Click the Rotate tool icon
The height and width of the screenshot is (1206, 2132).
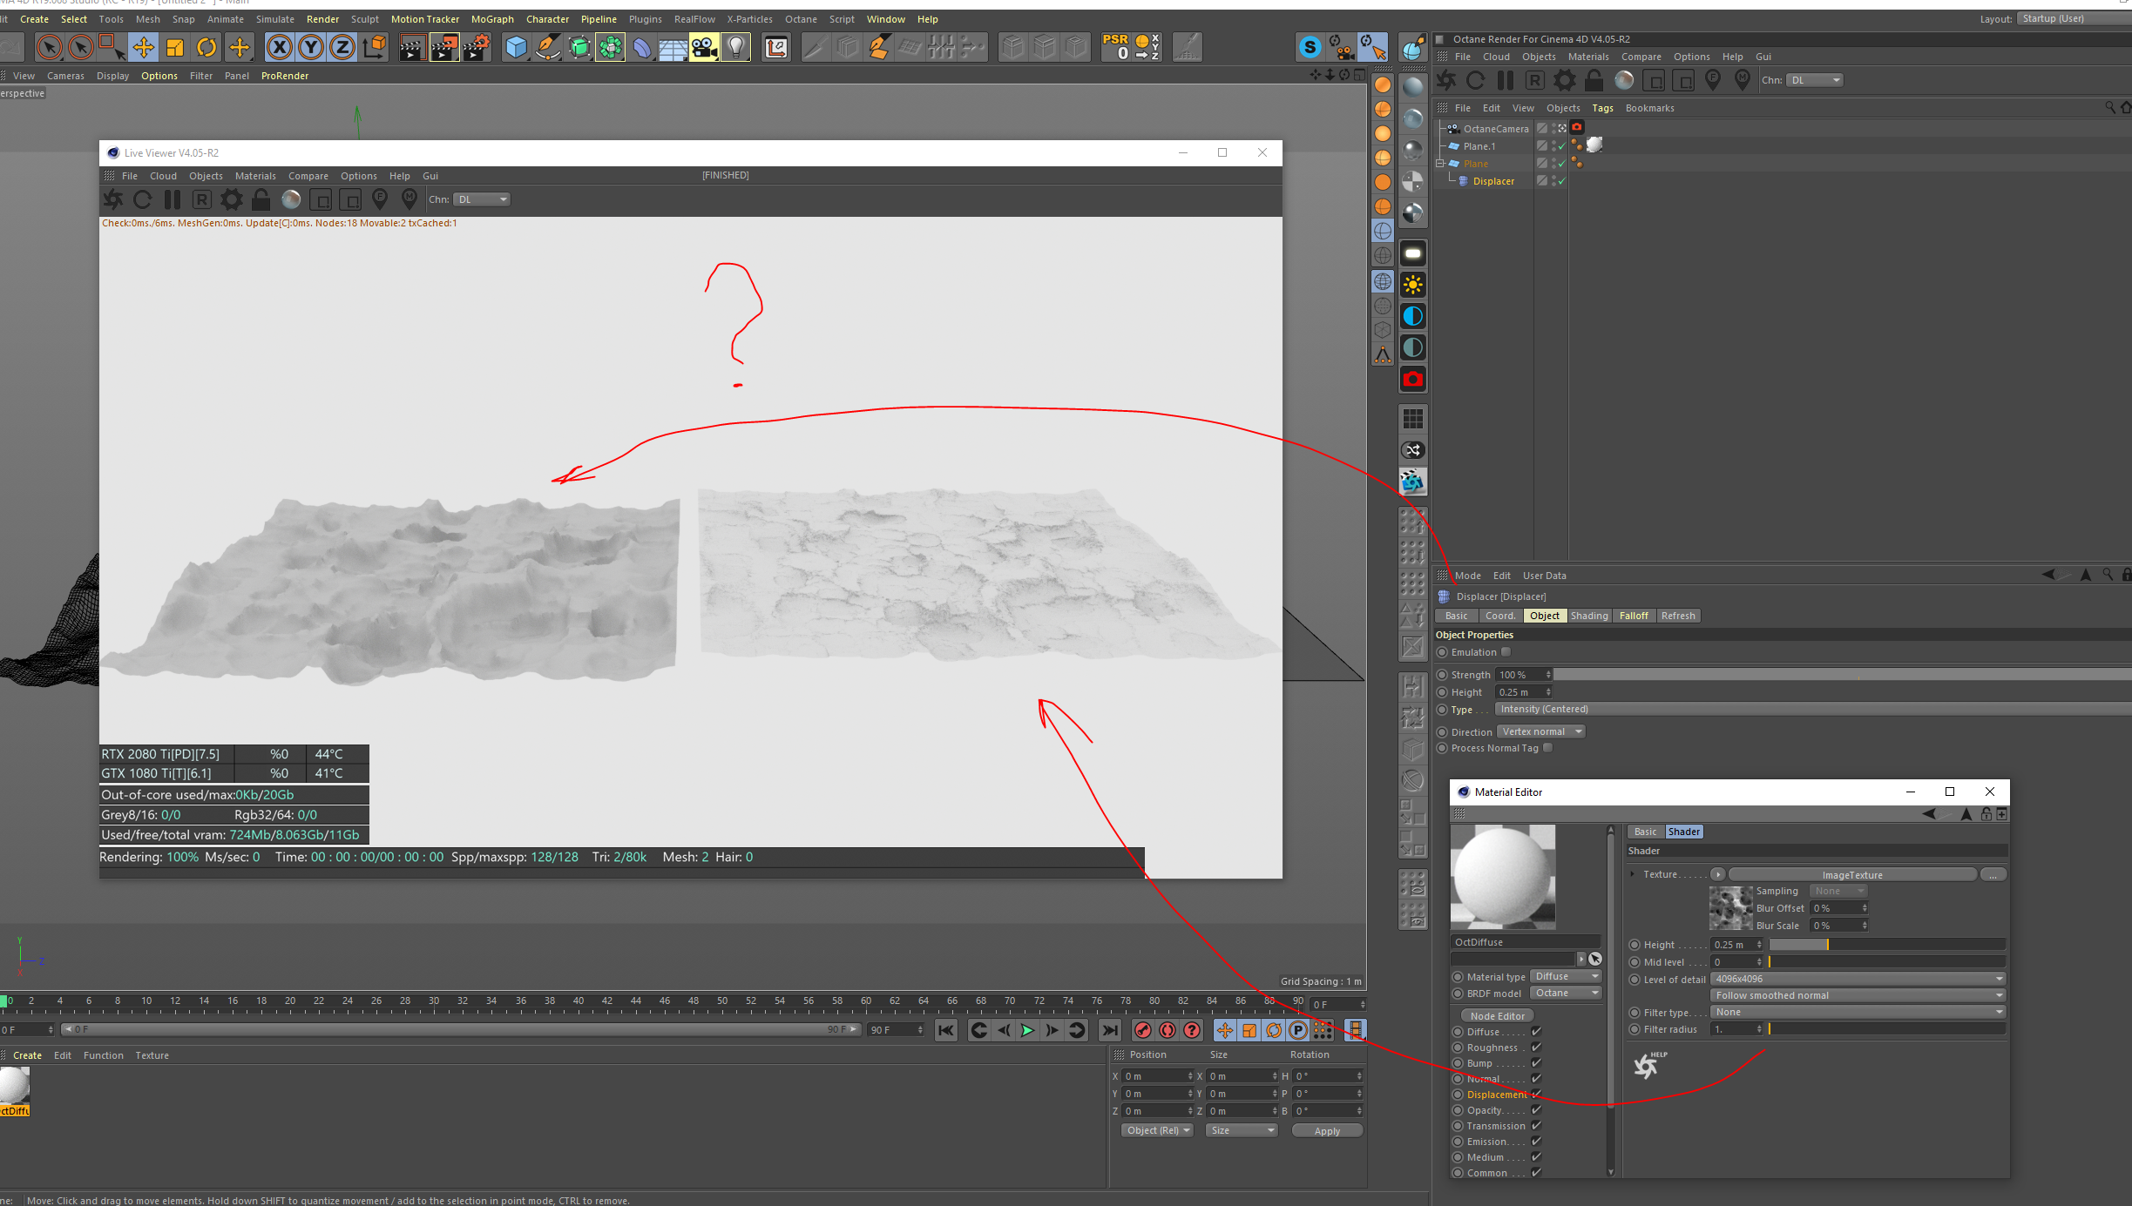[206, 47]
